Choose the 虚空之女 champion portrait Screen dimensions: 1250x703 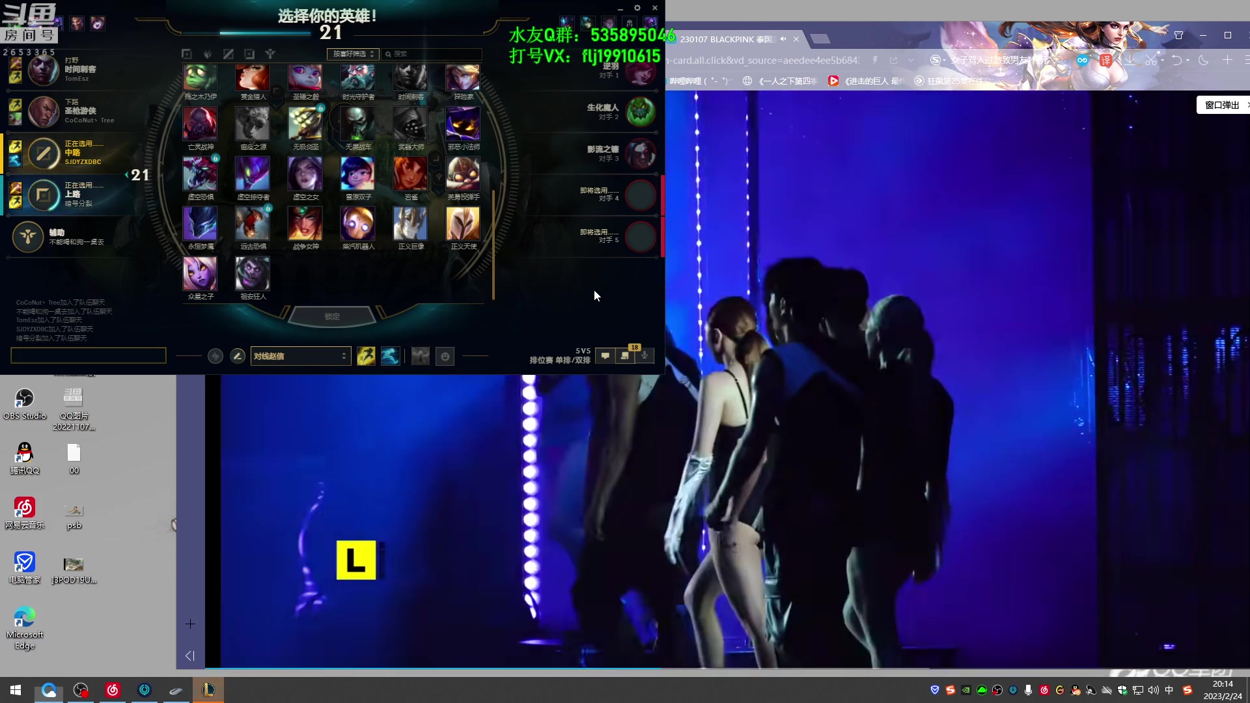[x=305, y=174]
